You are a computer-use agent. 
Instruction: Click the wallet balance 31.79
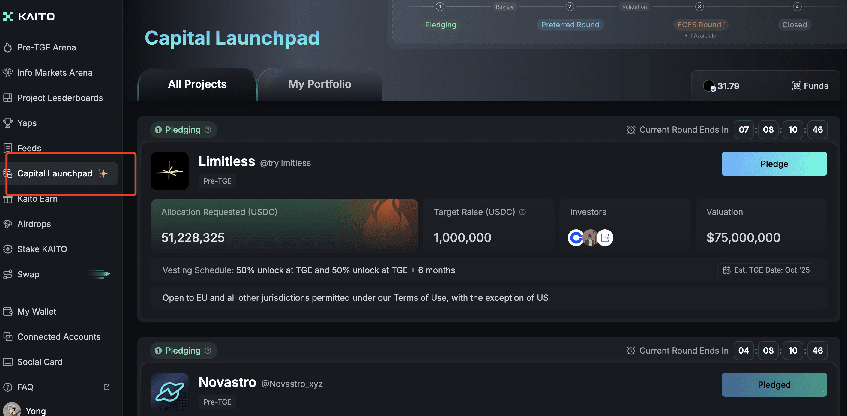[x=728, y=86]
